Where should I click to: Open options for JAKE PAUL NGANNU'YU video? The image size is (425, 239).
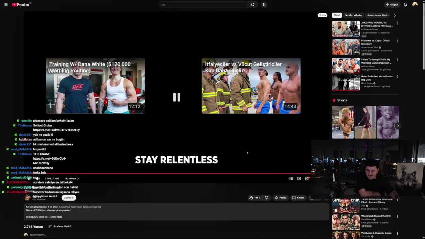(397, 23)
